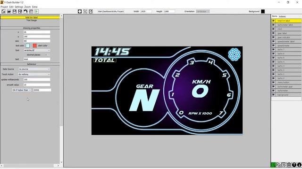Click the save-as toolbar icon
This screenshot has height=169, width=302.
[x=20, y=11]
